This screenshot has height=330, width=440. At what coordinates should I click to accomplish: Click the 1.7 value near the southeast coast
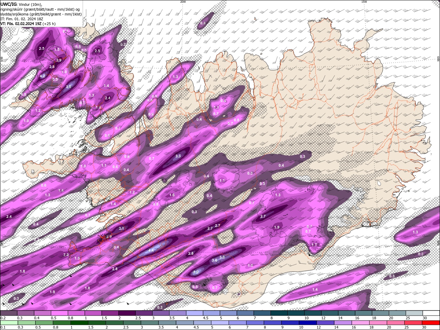(x=314, y=245)
